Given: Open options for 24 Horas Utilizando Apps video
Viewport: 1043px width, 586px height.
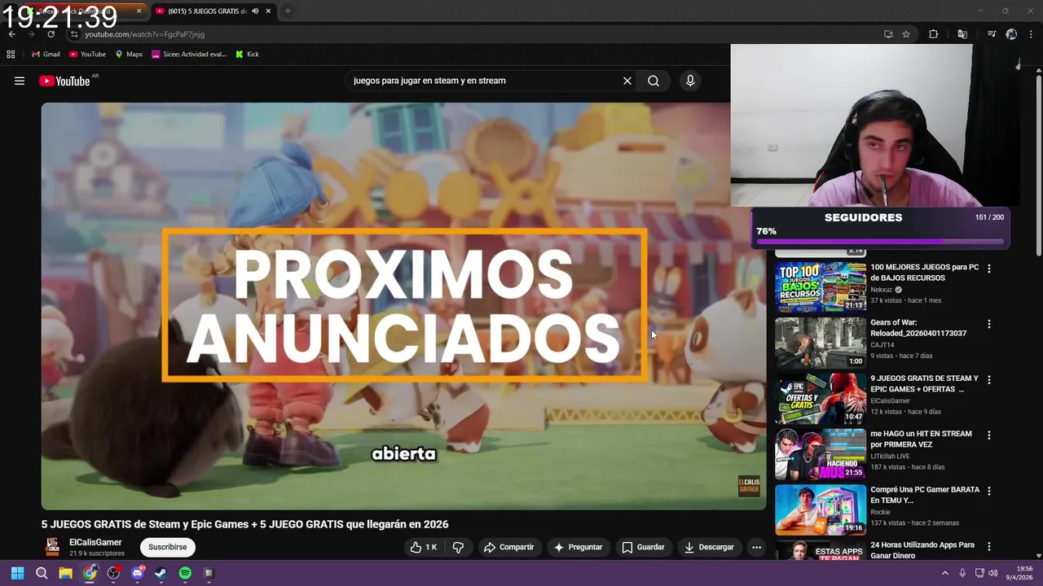Looking at the screenshot, I should point(989,547).
